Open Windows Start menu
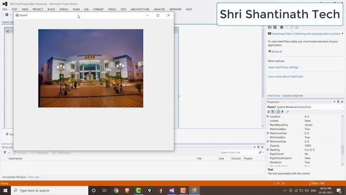 [5, 190]
